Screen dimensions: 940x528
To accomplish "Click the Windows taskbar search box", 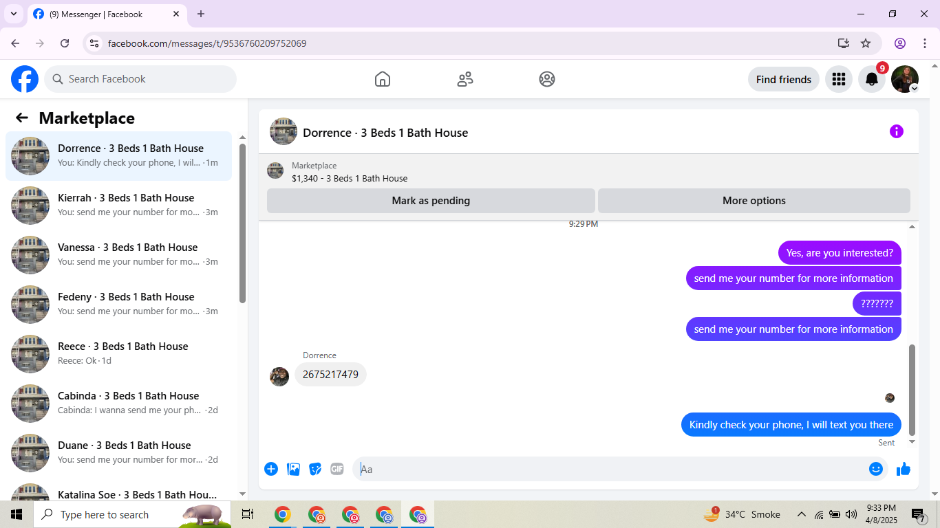I will click(132, 514).
